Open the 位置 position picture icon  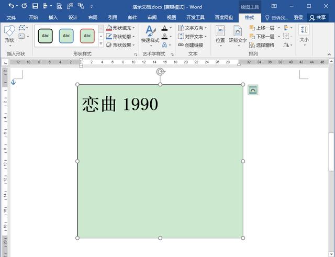pos(220,36)
